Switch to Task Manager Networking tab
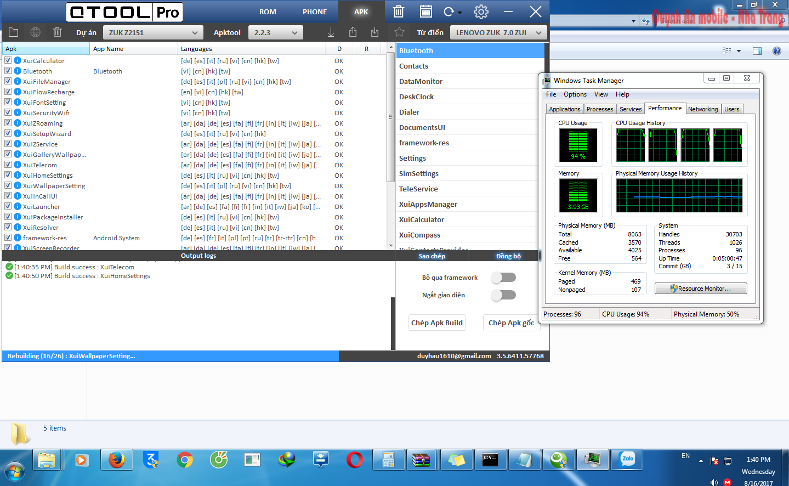 703,109
